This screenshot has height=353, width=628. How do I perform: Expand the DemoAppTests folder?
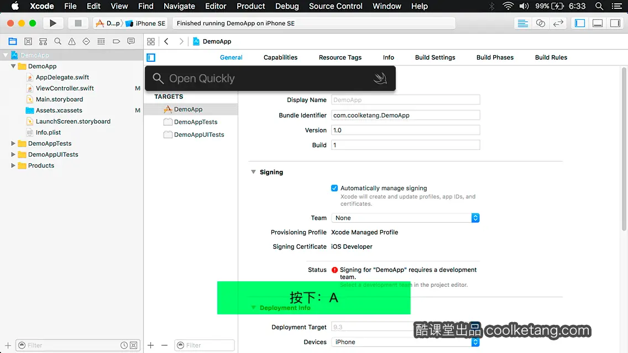(x=13, y=143)
